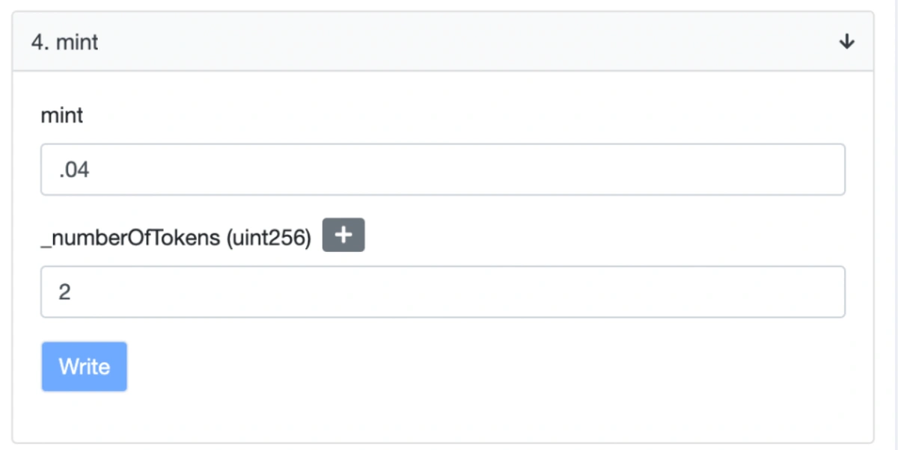Collapse the "4. mint" accordion panel header

[x=443, y=42]
